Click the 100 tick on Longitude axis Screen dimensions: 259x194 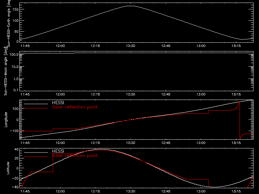click(16, 109)
